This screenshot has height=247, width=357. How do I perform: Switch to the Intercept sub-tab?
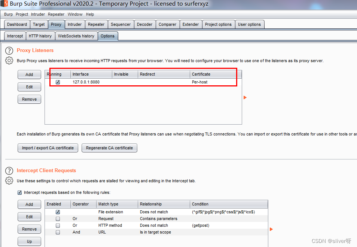15,36
